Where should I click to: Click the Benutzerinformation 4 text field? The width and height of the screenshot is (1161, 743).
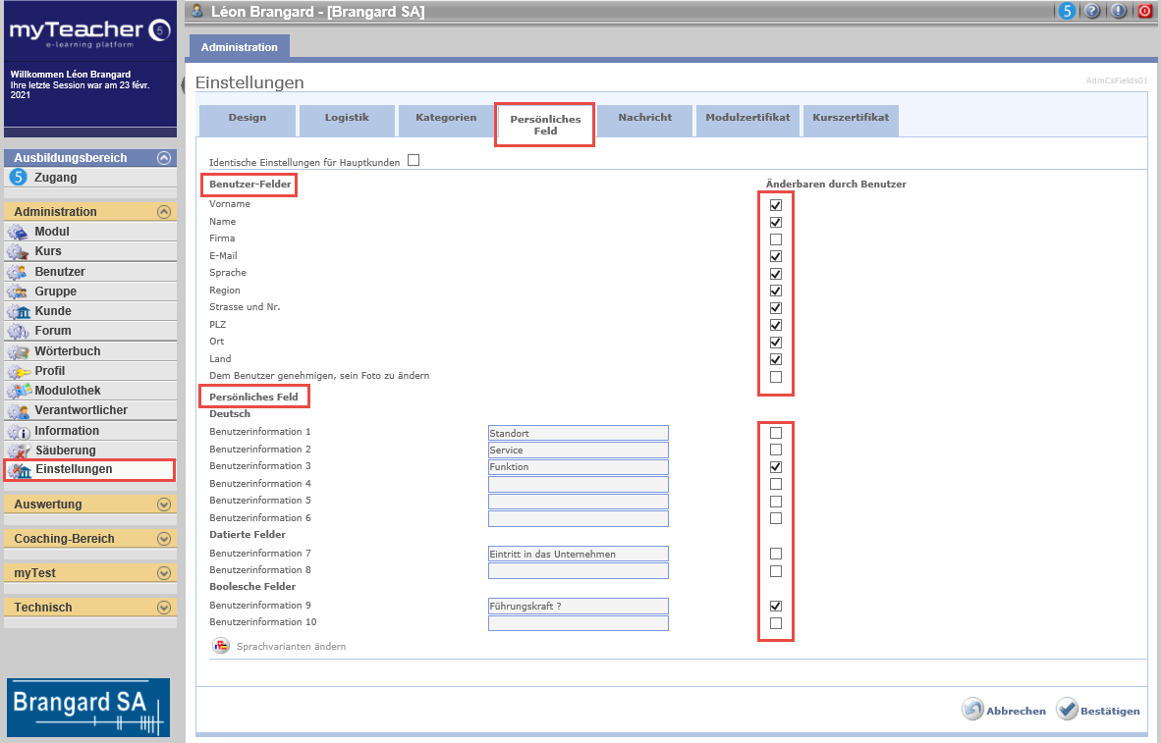point(578,484)
